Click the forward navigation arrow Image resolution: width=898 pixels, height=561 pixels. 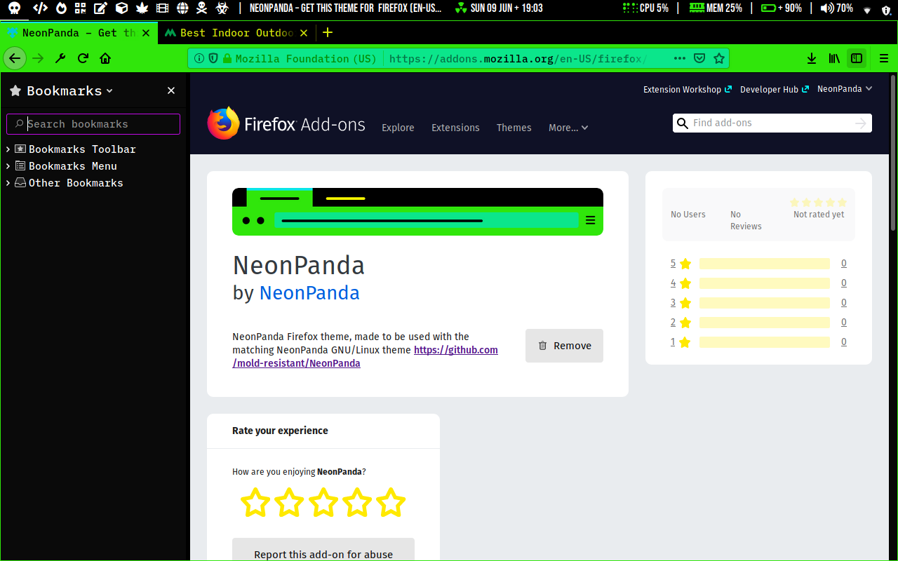pos(38,58)
